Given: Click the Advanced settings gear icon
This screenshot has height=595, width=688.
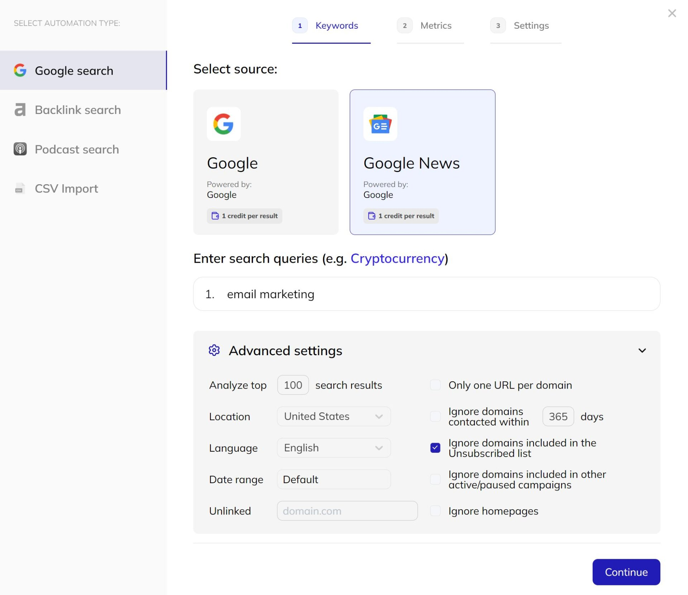Looking at the screenshot, I should pos(214,350).
